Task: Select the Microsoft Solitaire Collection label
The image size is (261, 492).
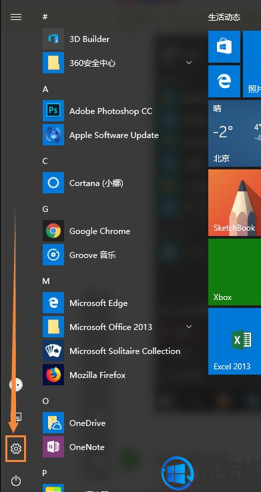Action: click(125, 351)
